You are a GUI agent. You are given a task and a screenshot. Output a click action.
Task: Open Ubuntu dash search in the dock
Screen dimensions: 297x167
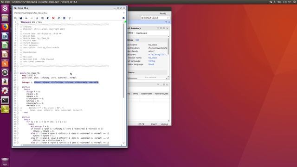(5, 9)
